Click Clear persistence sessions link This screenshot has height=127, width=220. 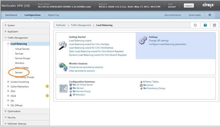pyautogui.click(x=82, y=71)
